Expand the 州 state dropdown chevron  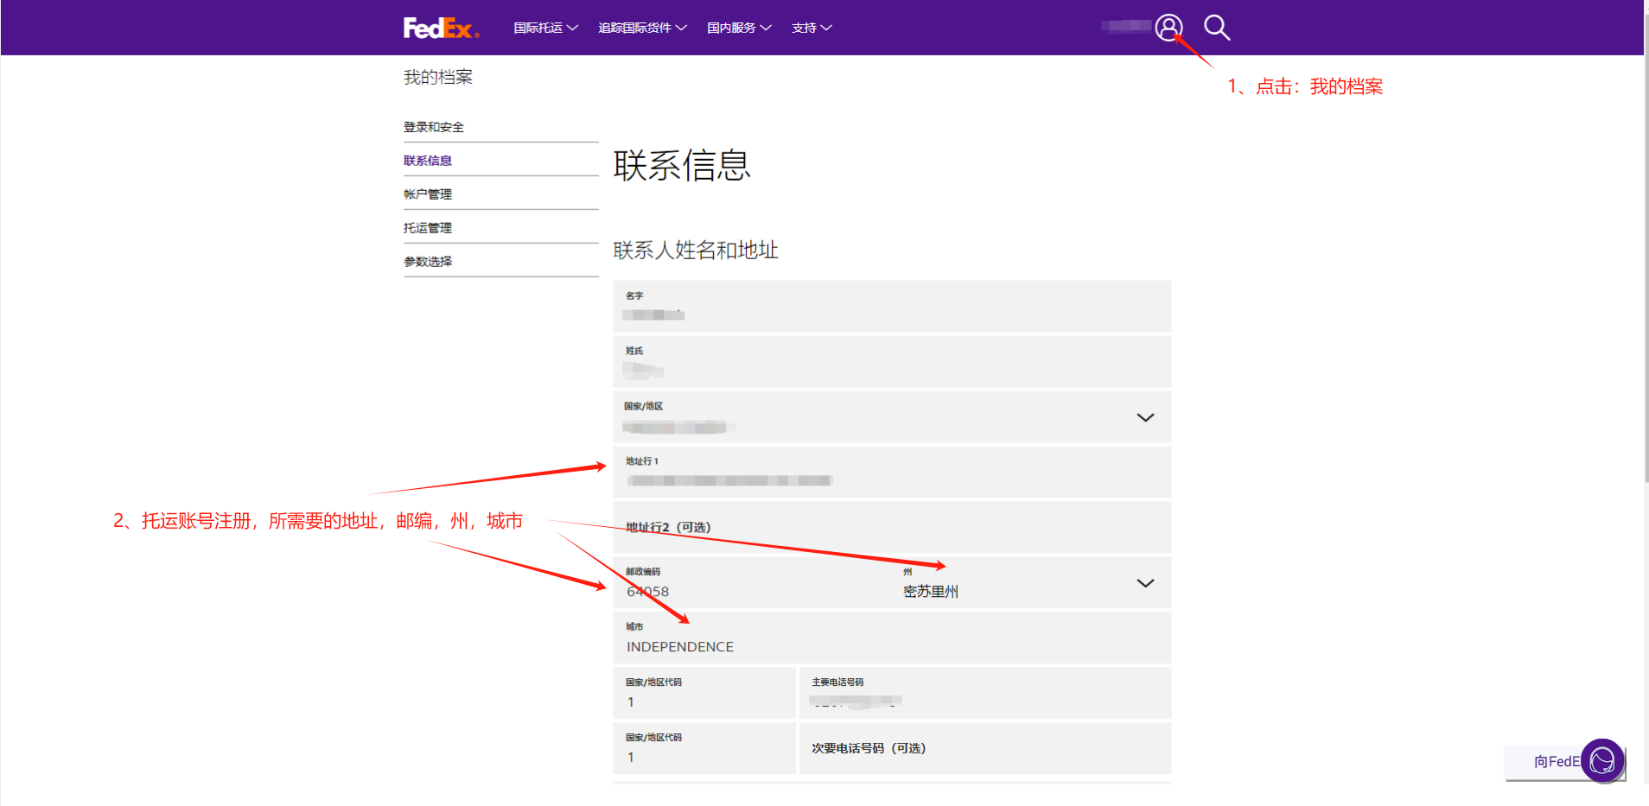1145,583
